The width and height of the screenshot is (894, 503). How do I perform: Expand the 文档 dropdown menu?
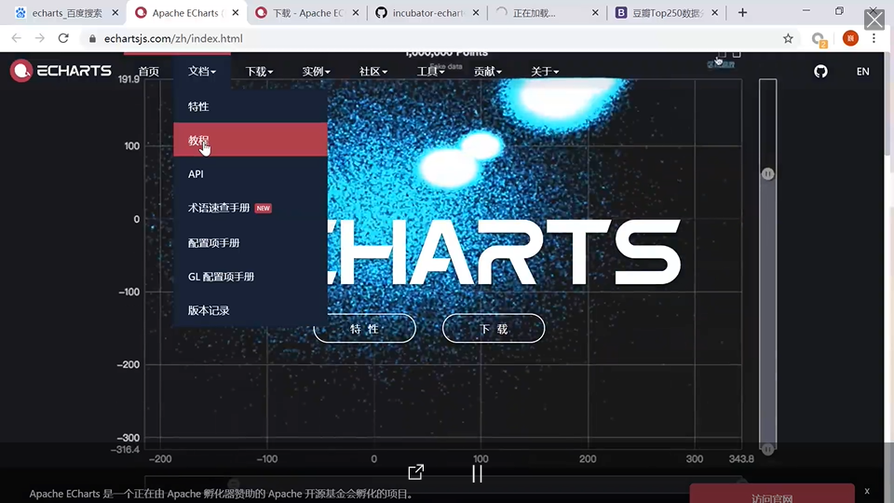(202, 72)
